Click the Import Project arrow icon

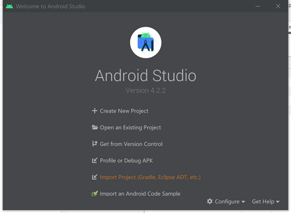click(95, 177)
